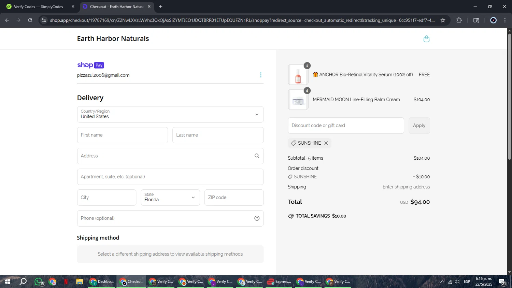Viewport: 512px width, 288px height.
Task: Close the Verify Codes SimplyCodes tab
Action: (x=73, y=6)
